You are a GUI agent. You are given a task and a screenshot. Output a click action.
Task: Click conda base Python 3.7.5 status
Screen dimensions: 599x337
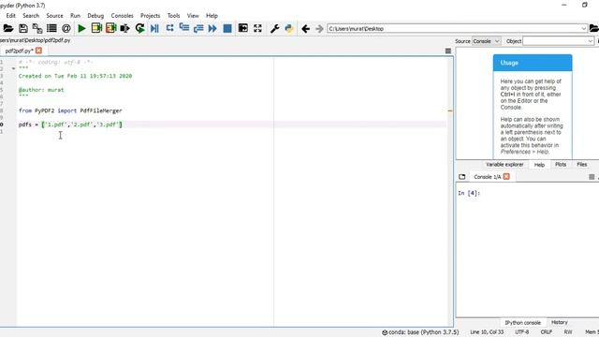tap(420, 332)
